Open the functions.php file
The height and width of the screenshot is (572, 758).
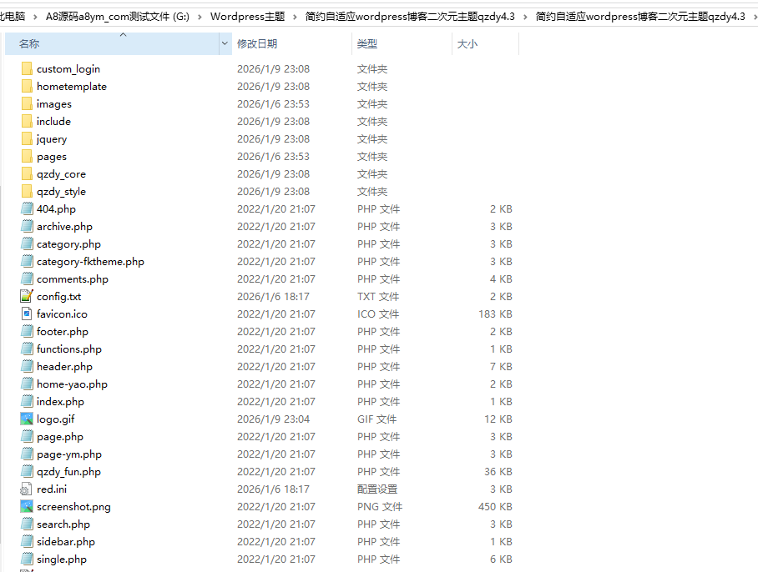(x=69, y=349)
